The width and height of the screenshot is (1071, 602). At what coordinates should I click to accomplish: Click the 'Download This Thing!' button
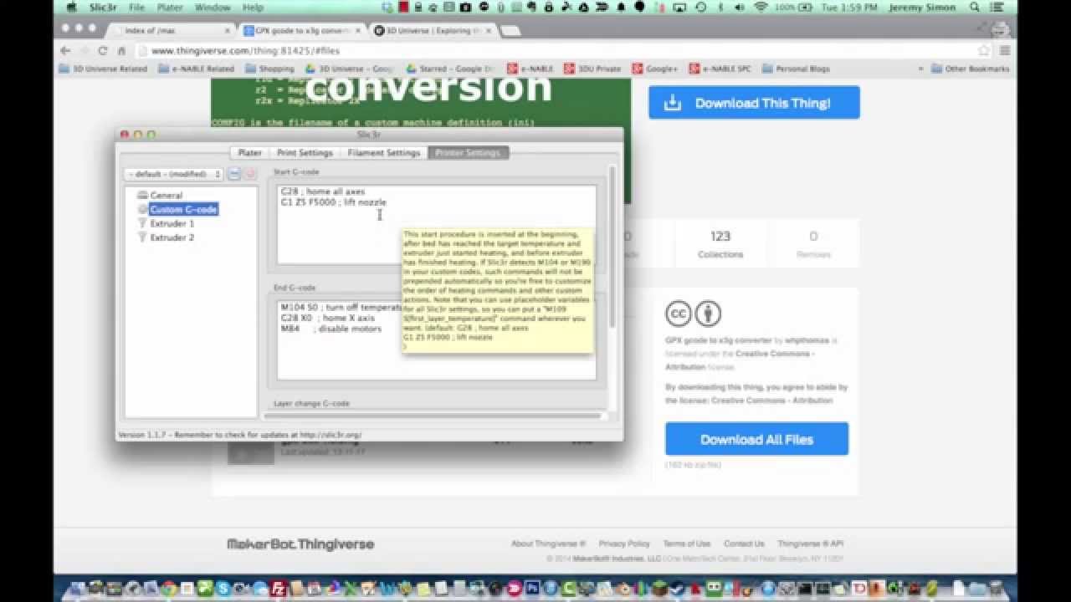coord(754,103)
